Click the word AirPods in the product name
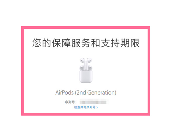This screenshot has height=131, width=175. pyautogui.click(x=64, y=93)
